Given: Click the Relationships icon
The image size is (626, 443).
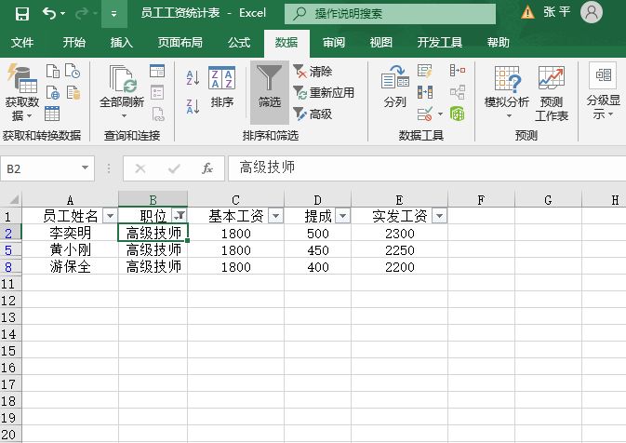Looking at the screenshot, I should pos(458,92).
